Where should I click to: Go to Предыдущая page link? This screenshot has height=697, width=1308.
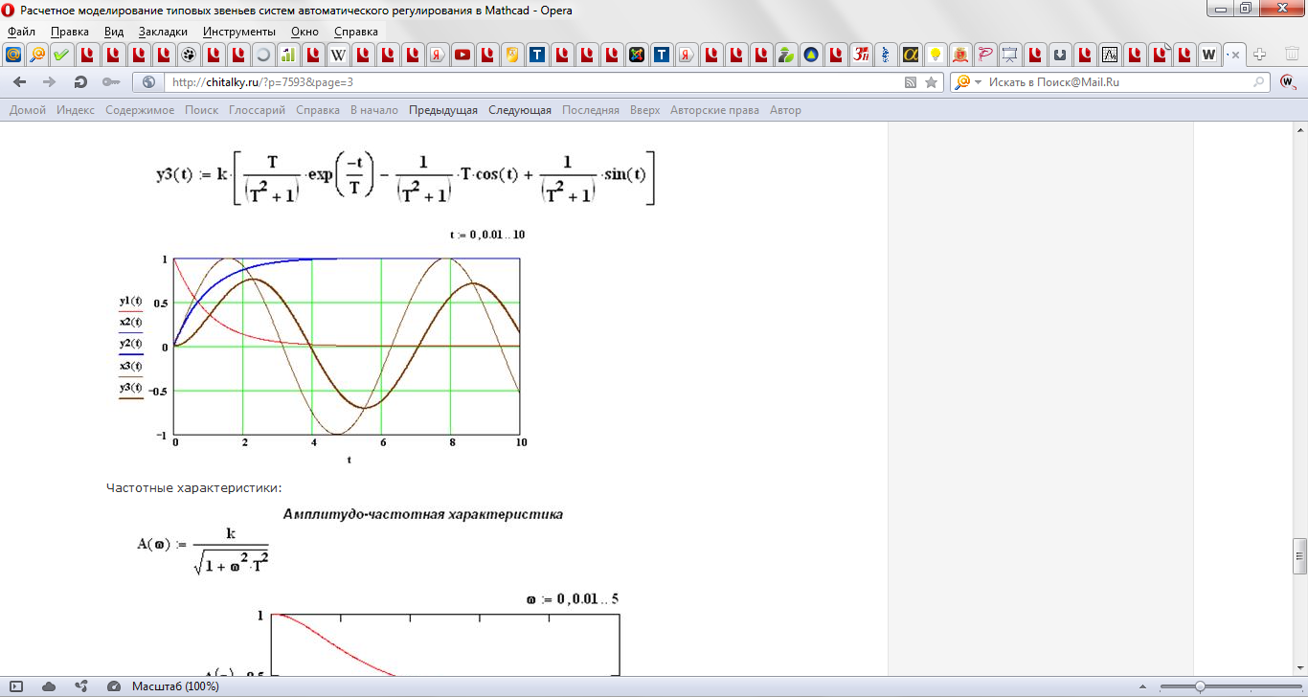click(x=443, y=110)
